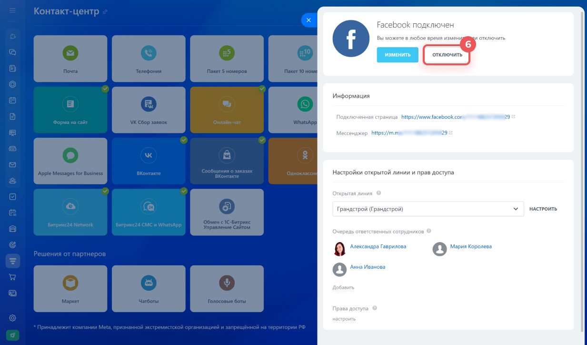Show help for Открытая линия
Image resolution: width=587 pixels, height=345 pixels.
379,193
